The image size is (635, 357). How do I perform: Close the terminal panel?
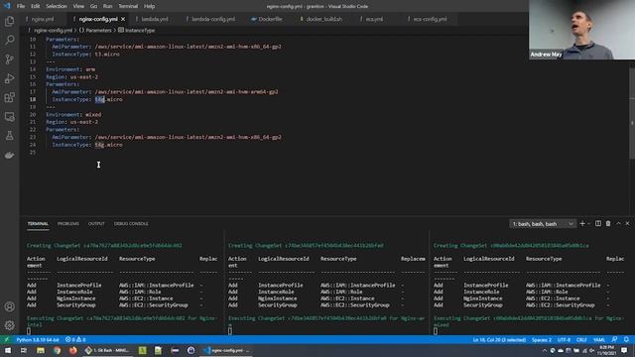(x=627, y=223)
